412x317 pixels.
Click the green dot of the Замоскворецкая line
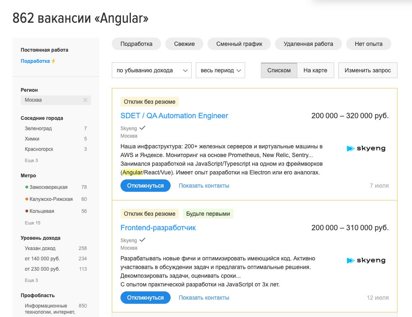(x=27, y=187)
